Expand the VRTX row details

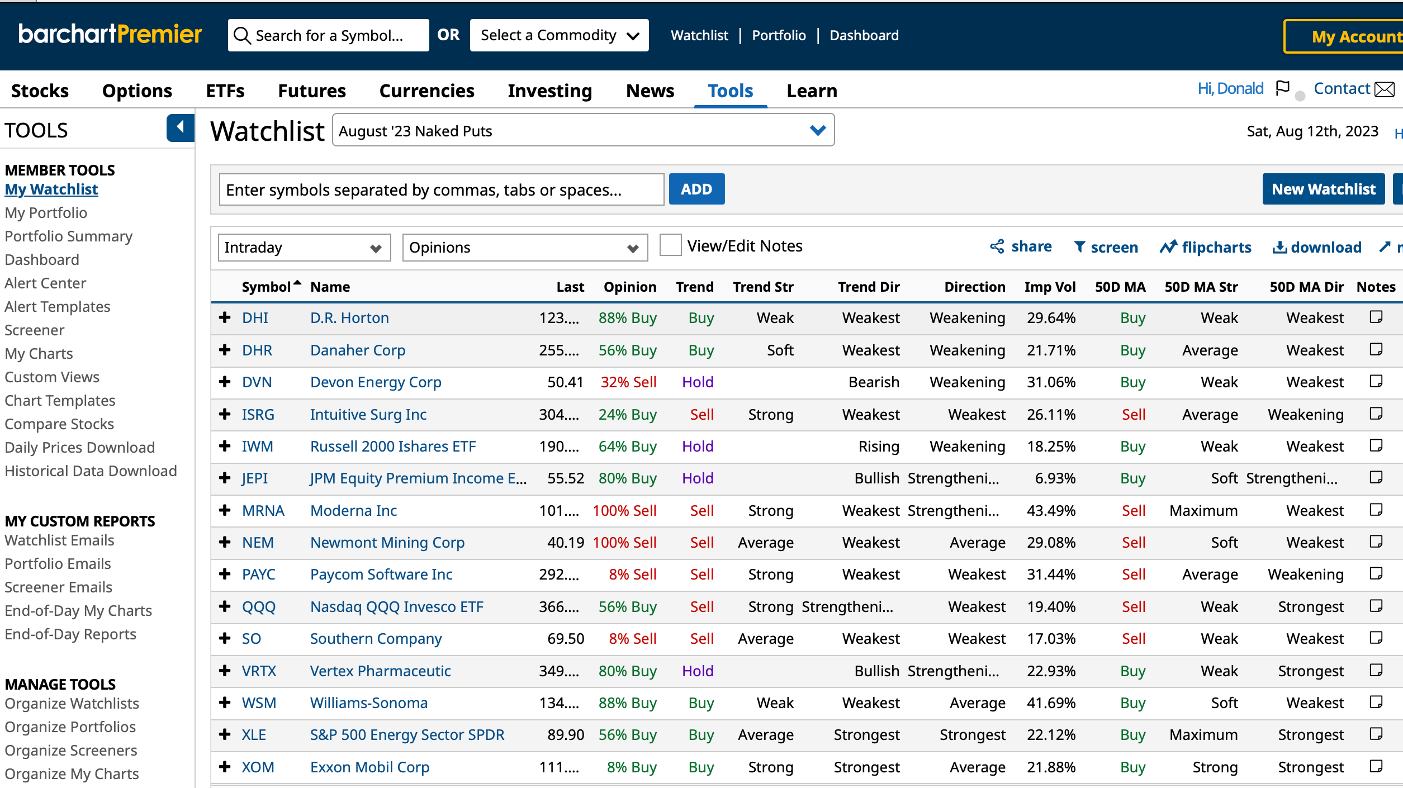(225, 671)
